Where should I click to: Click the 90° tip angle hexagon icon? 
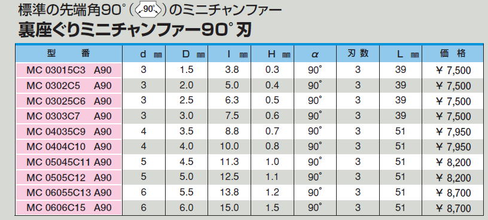coord(149,10)
